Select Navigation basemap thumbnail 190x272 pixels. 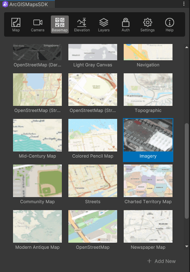[148, 52]
